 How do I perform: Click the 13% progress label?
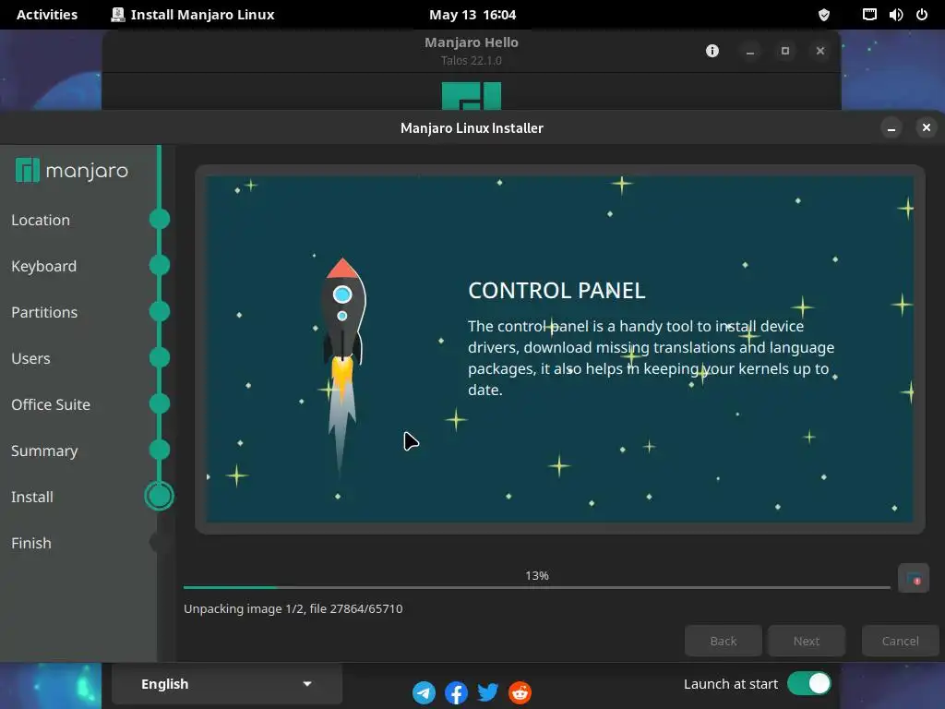tap(537, 576)
